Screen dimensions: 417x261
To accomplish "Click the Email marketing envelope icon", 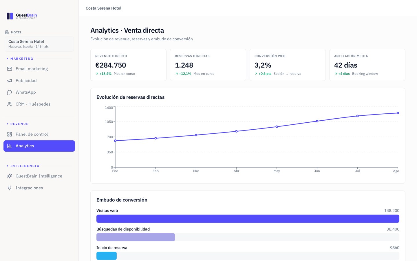I will tap(10, 69).
